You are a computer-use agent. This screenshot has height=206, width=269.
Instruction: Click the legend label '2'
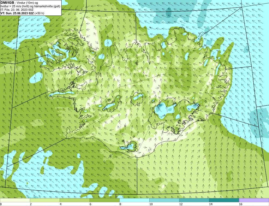click(x=31, y=204)
